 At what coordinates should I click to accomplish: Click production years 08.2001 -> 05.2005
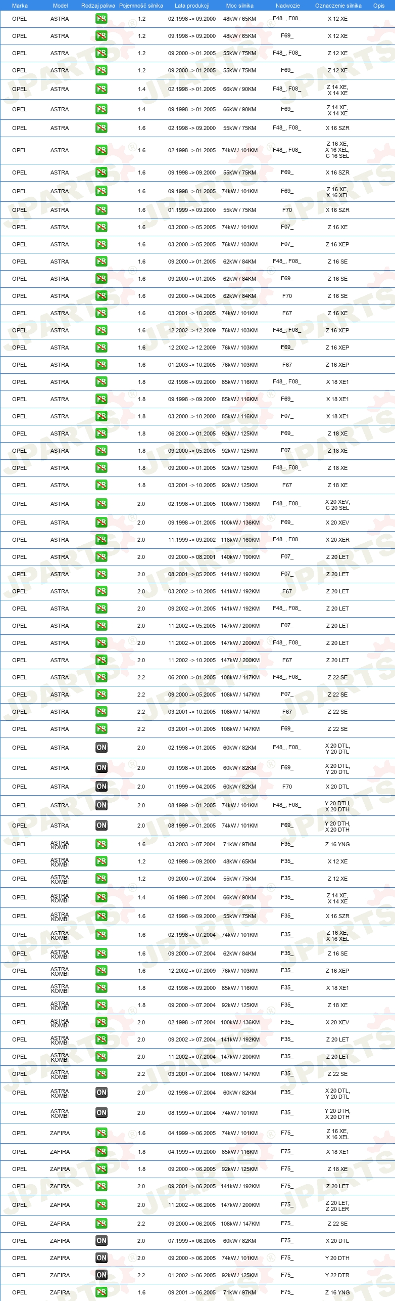[192, 574]
